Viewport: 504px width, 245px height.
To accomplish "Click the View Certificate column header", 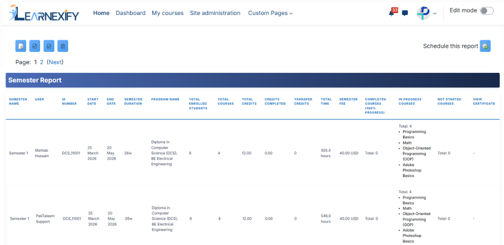I will (x=484, y=101).
